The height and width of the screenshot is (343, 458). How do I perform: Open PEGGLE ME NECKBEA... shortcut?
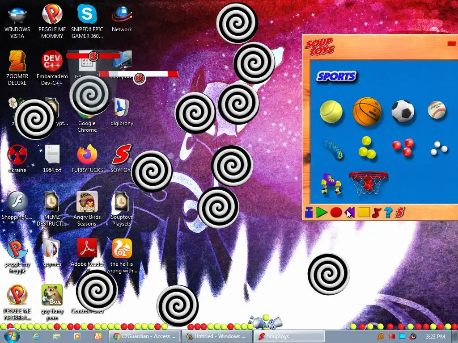[17, 303]
